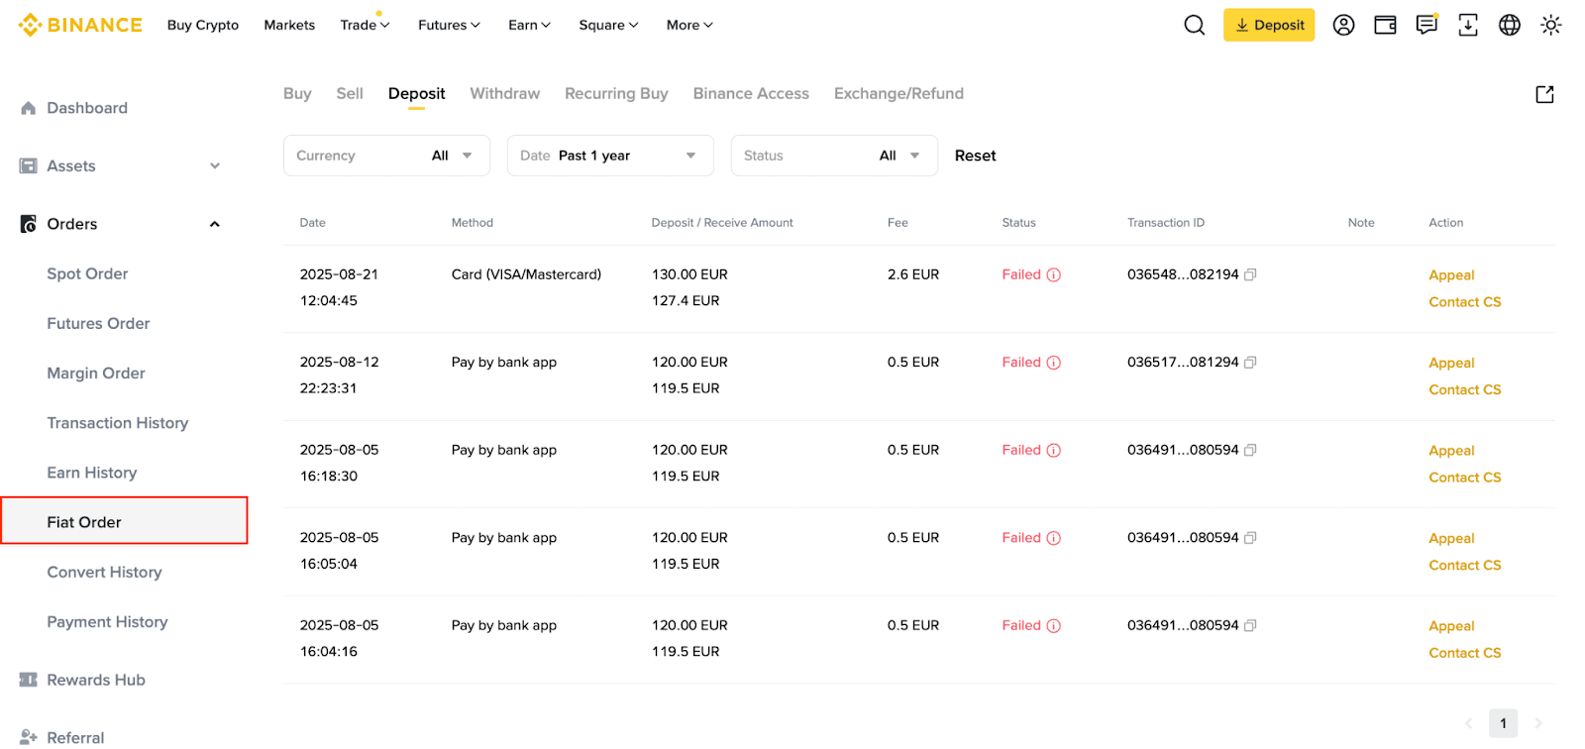This screenshot has height=749, width=1585.
Task: Select Transaction History in sidebar
Action: click(117, 423)
